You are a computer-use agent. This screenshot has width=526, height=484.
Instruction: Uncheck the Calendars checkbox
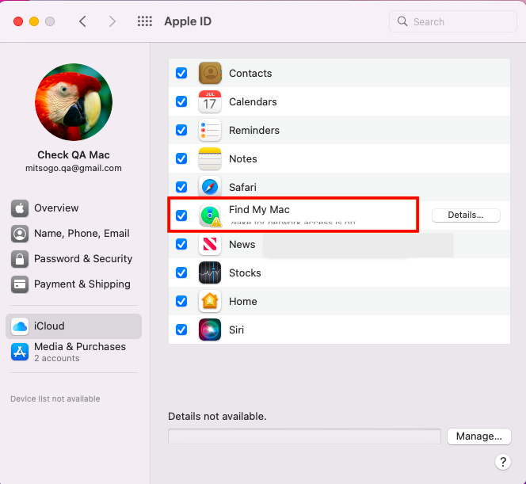click(x=181, y=101)
